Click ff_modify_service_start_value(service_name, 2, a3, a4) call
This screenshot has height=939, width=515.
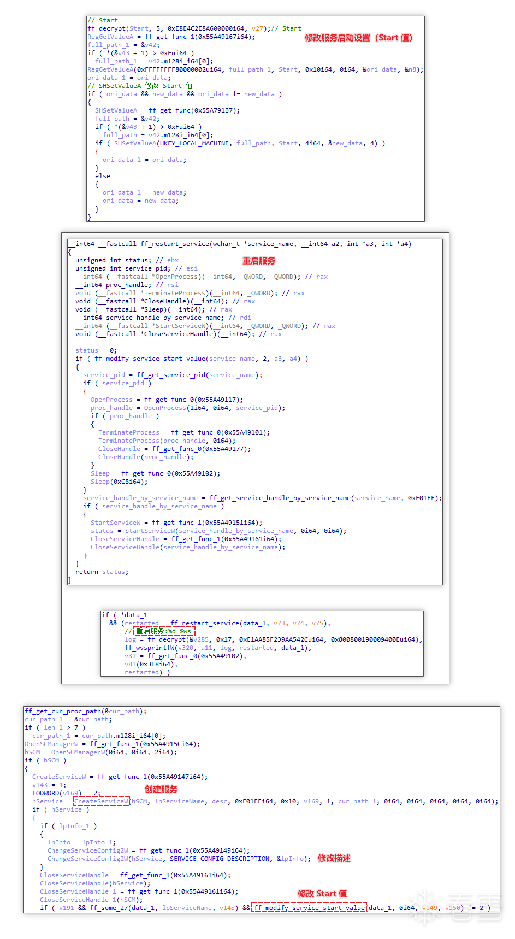[198, 359]
